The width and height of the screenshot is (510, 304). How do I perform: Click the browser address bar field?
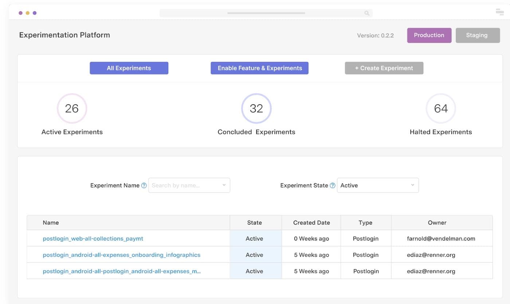266,13
